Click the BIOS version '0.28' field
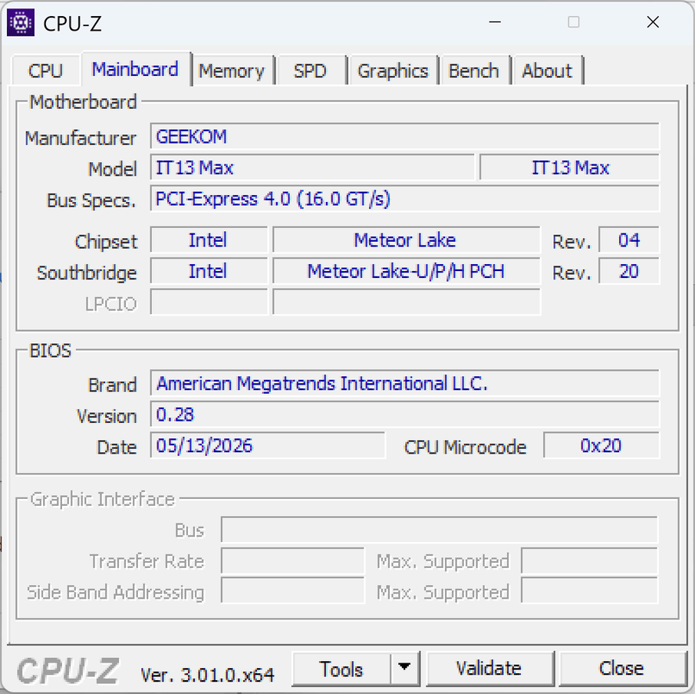 tap(405, 415)
